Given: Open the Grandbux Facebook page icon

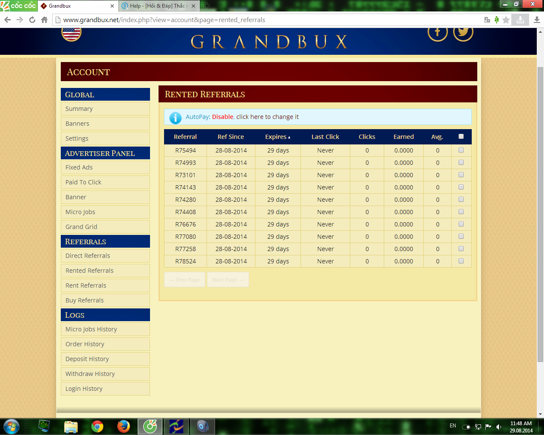Looking at the screenshot, I should point(437,33).
